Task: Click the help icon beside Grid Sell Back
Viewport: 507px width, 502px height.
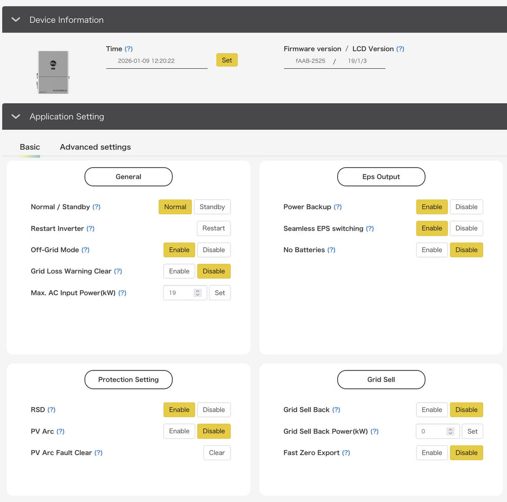Action: 336,410
